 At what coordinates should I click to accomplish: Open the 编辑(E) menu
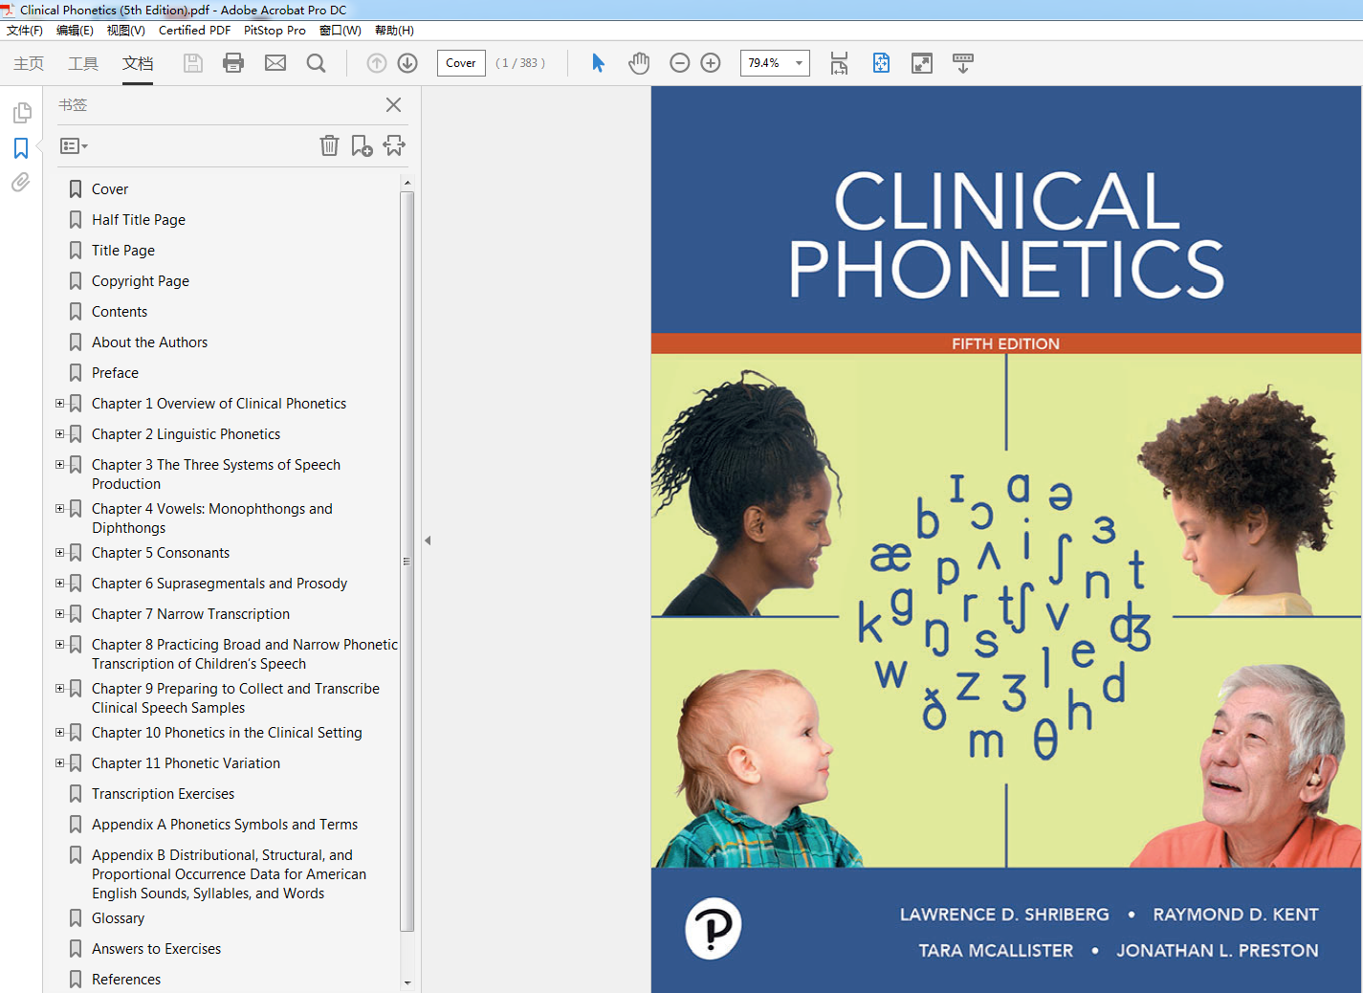tap(75, 31)
